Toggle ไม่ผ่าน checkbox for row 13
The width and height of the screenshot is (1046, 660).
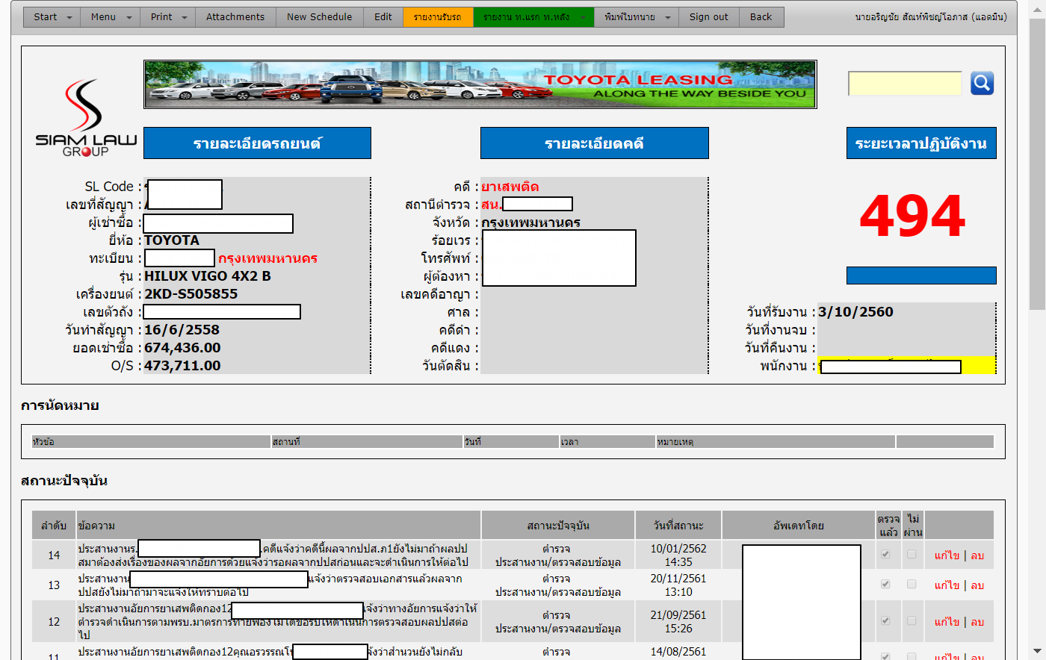(x=912, y=584)
